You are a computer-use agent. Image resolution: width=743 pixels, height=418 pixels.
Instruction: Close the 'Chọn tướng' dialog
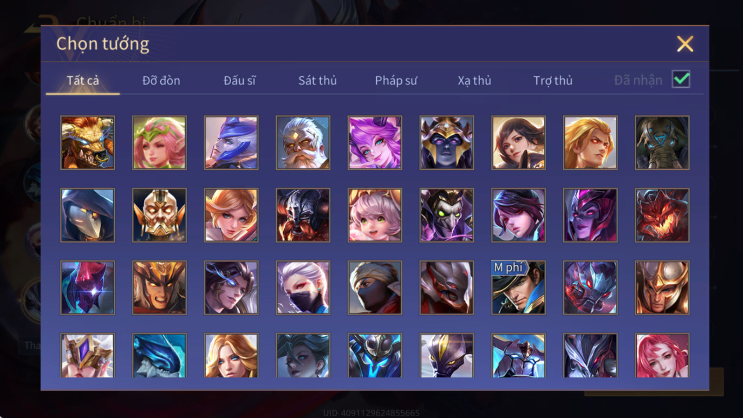coord(685,44)
